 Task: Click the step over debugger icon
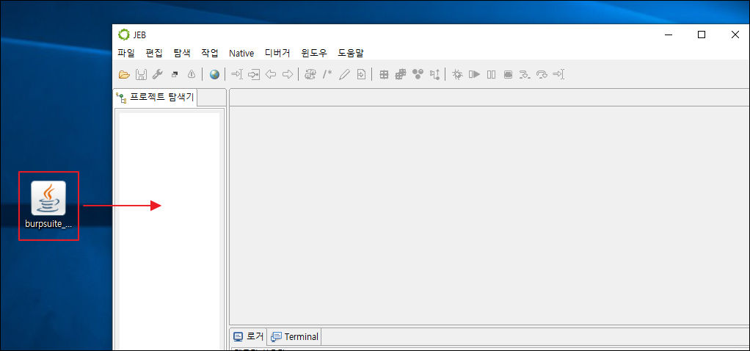coord(542,74)
